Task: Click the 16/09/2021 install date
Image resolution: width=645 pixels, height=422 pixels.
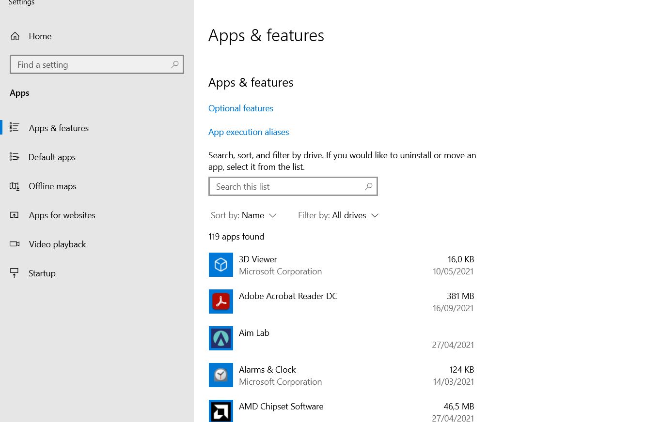Action: point(453,308)
